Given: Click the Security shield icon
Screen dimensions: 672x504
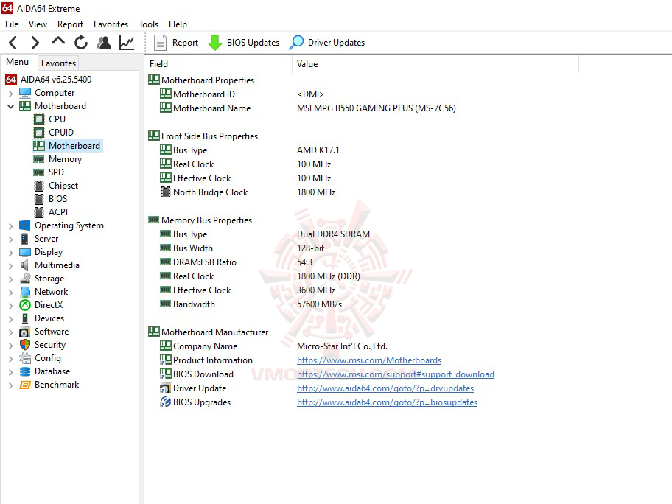Looking at the screenshot, I should (x=25, y=345).
